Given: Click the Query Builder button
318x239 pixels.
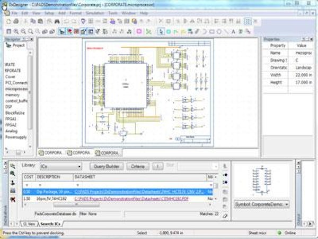Looking at the screenshot, I should (x=106, y=166).
